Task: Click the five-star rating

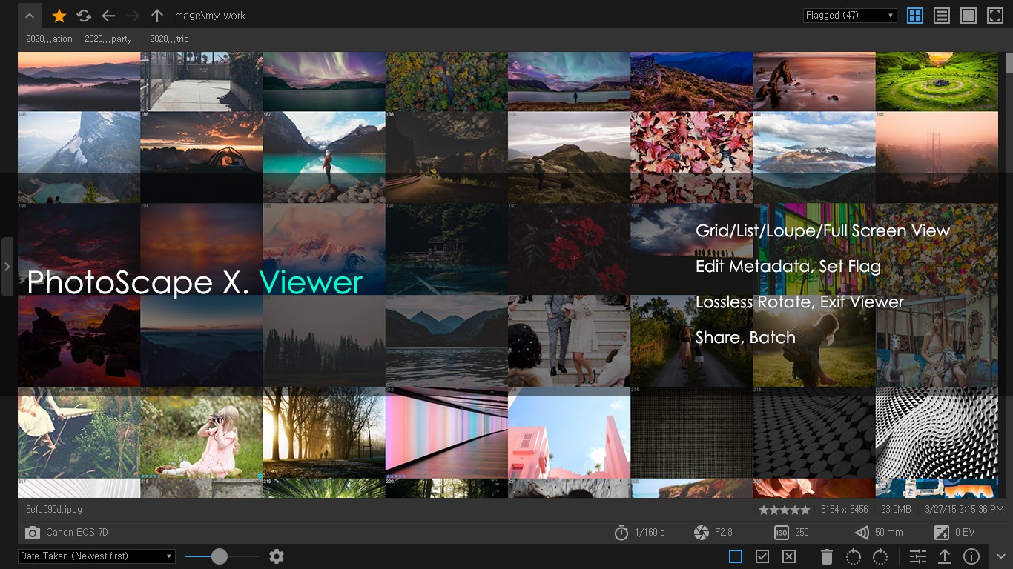Action: 785,510
